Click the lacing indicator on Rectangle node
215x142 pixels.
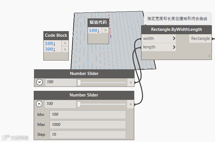tap(209, 56)
